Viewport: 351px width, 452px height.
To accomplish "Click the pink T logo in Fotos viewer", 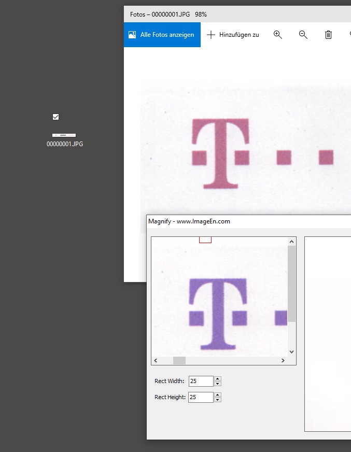I will tap(221, 153).
